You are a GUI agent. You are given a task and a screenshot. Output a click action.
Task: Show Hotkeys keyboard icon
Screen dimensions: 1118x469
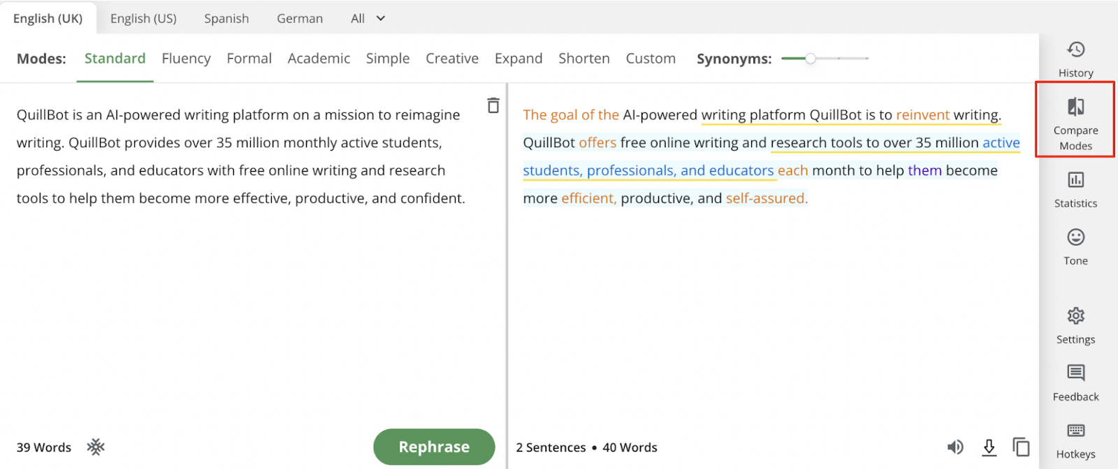coord(1075,430)
